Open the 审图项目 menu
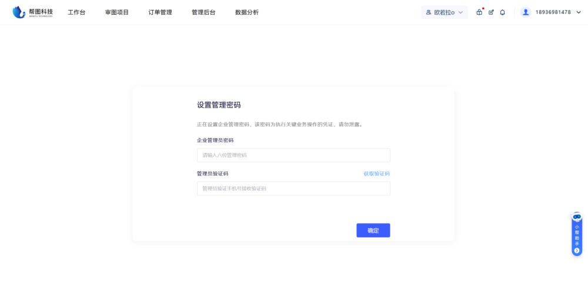 pyautogui.click(x=117, y=12)
